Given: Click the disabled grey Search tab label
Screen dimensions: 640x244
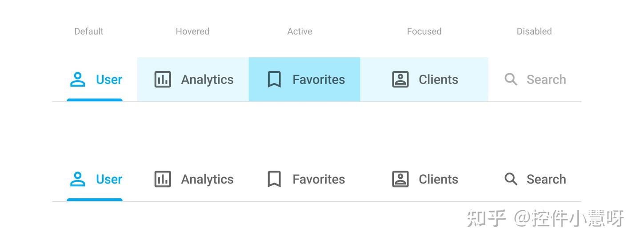Looking at the screenshot, I should coord(546,80).
